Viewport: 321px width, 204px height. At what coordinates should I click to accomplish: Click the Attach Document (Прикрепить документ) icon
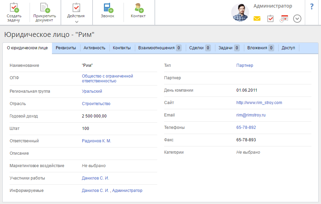point(44,8)
